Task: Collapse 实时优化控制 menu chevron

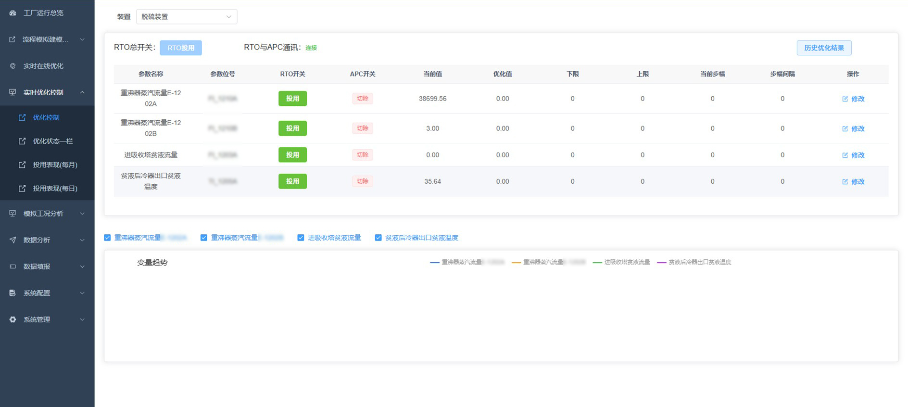Action: pos(82,92)
